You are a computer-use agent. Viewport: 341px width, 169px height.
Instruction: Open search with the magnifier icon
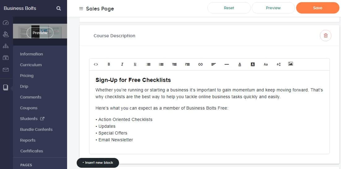click(x=59, y=8)
